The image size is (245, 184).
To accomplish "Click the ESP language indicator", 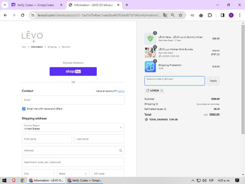I will (211, 181).
